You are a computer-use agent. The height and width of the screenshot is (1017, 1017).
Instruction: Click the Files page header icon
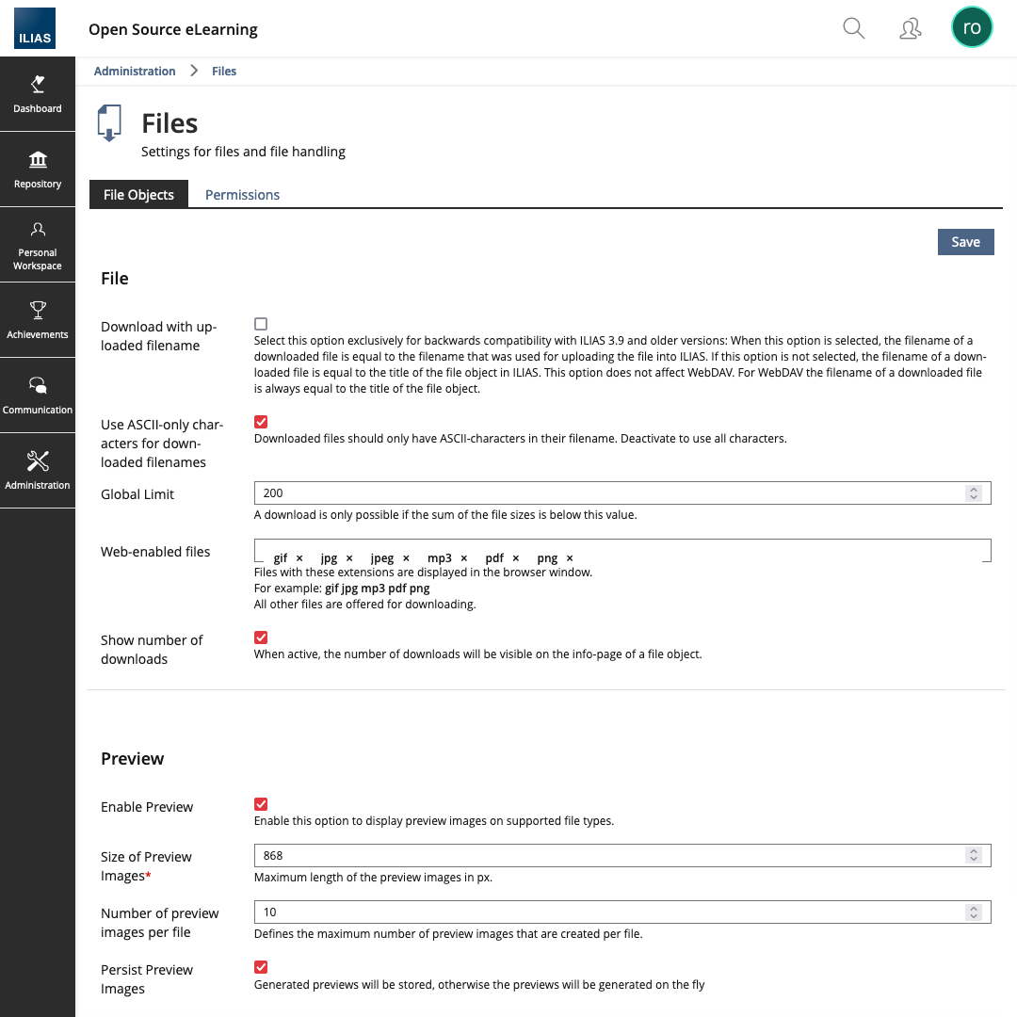coord(109,122)
